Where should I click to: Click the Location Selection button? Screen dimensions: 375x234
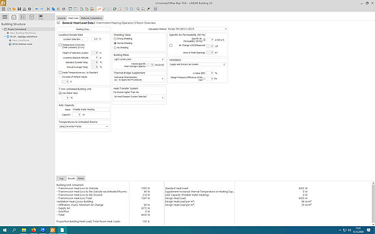pos(73,39)
